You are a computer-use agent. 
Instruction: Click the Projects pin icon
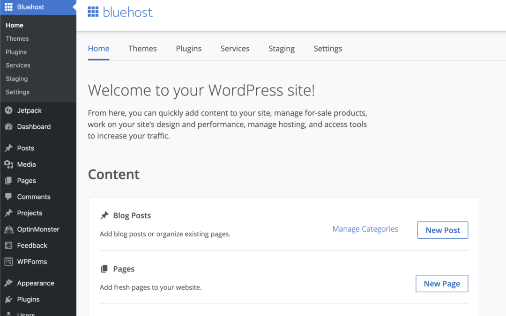[9, 213]
